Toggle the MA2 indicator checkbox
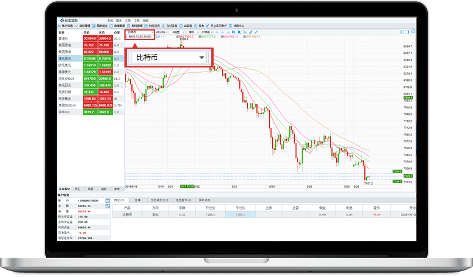The image size is (473, 277). pos(177,36)
